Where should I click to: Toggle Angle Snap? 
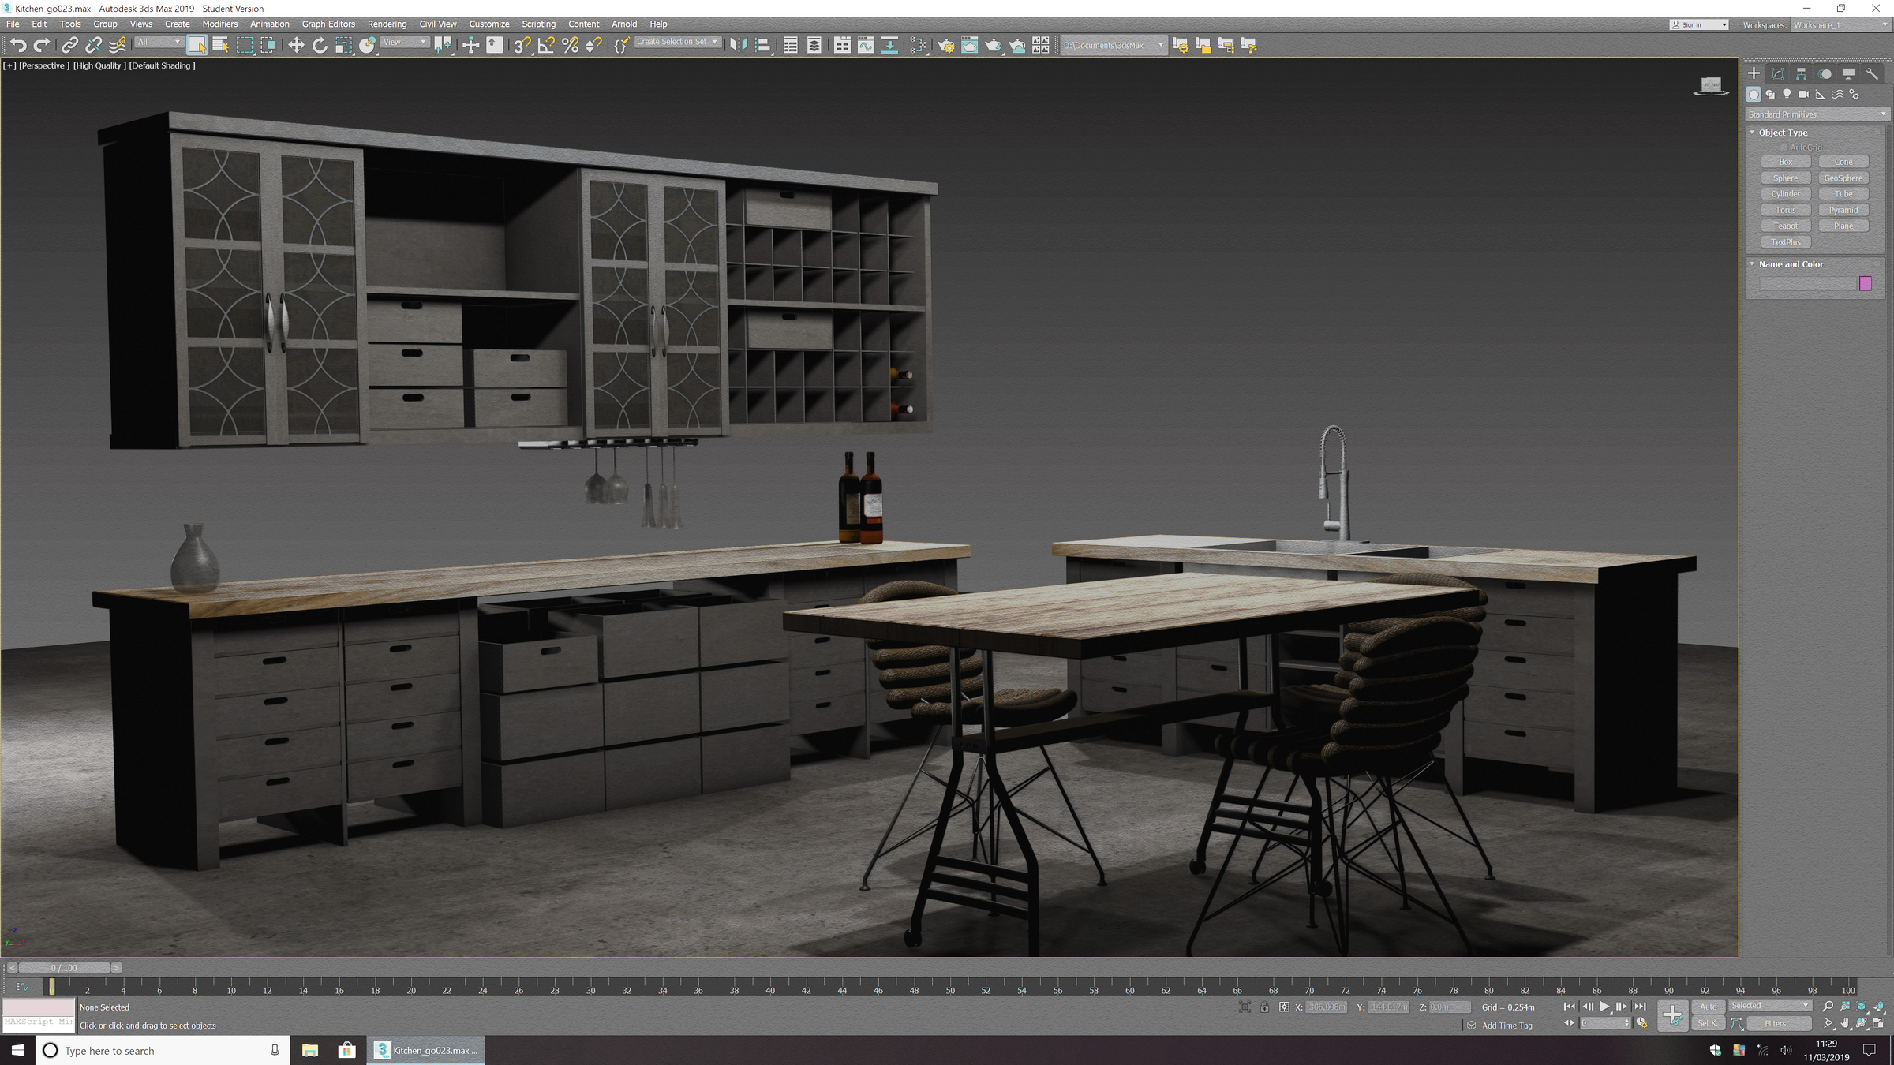[x=546, y=45]
